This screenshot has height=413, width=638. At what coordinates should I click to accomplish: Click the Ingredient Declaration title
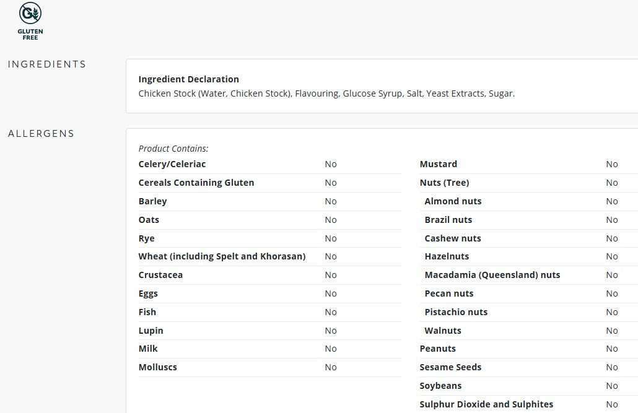tap(188, 79)
